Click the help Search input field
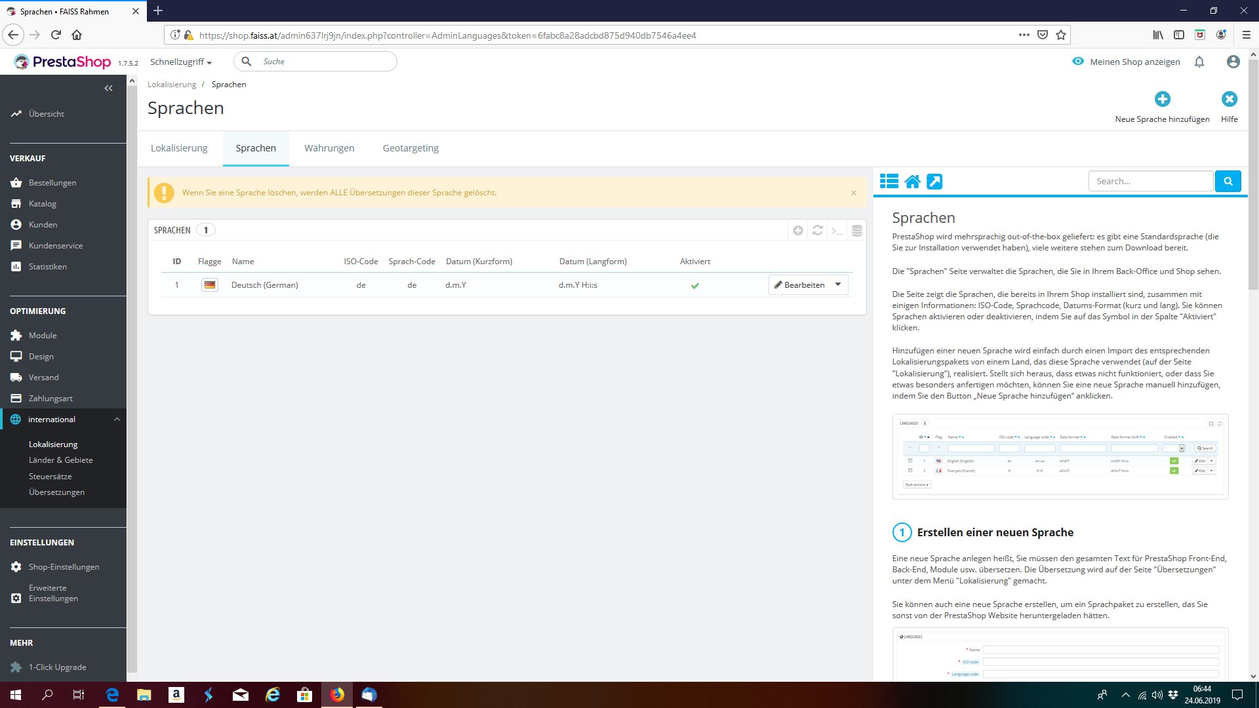The width and height of the screenshot is (1259, 708). 1150,182
